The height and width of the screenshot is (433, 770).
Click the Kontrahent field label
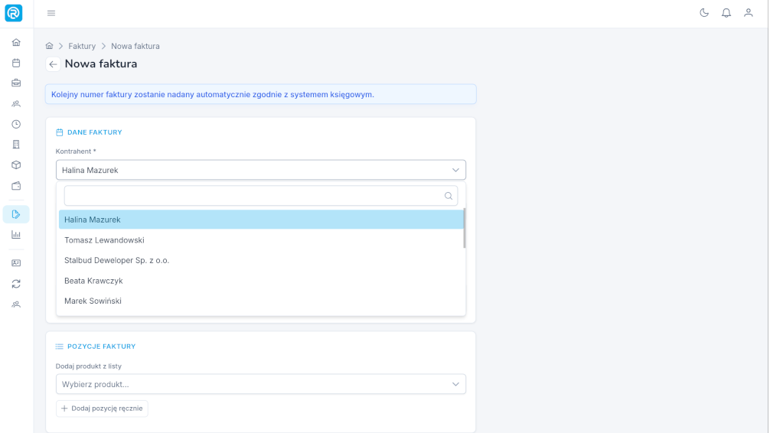pyautogui.click(x=76, y=151)
